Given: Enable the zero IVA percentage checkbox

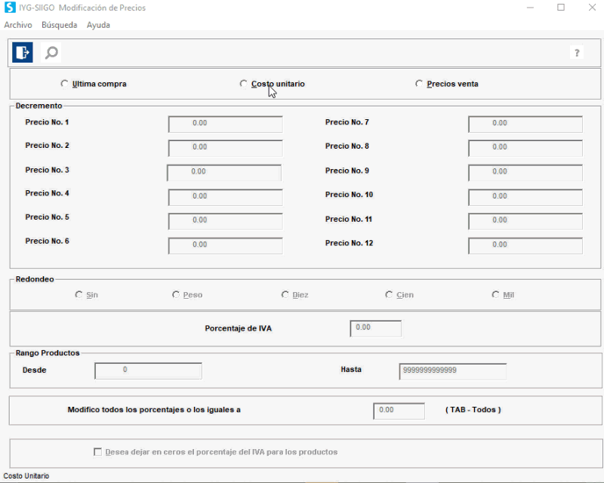Looking at the screenshot, I should [x=97, y=452].
